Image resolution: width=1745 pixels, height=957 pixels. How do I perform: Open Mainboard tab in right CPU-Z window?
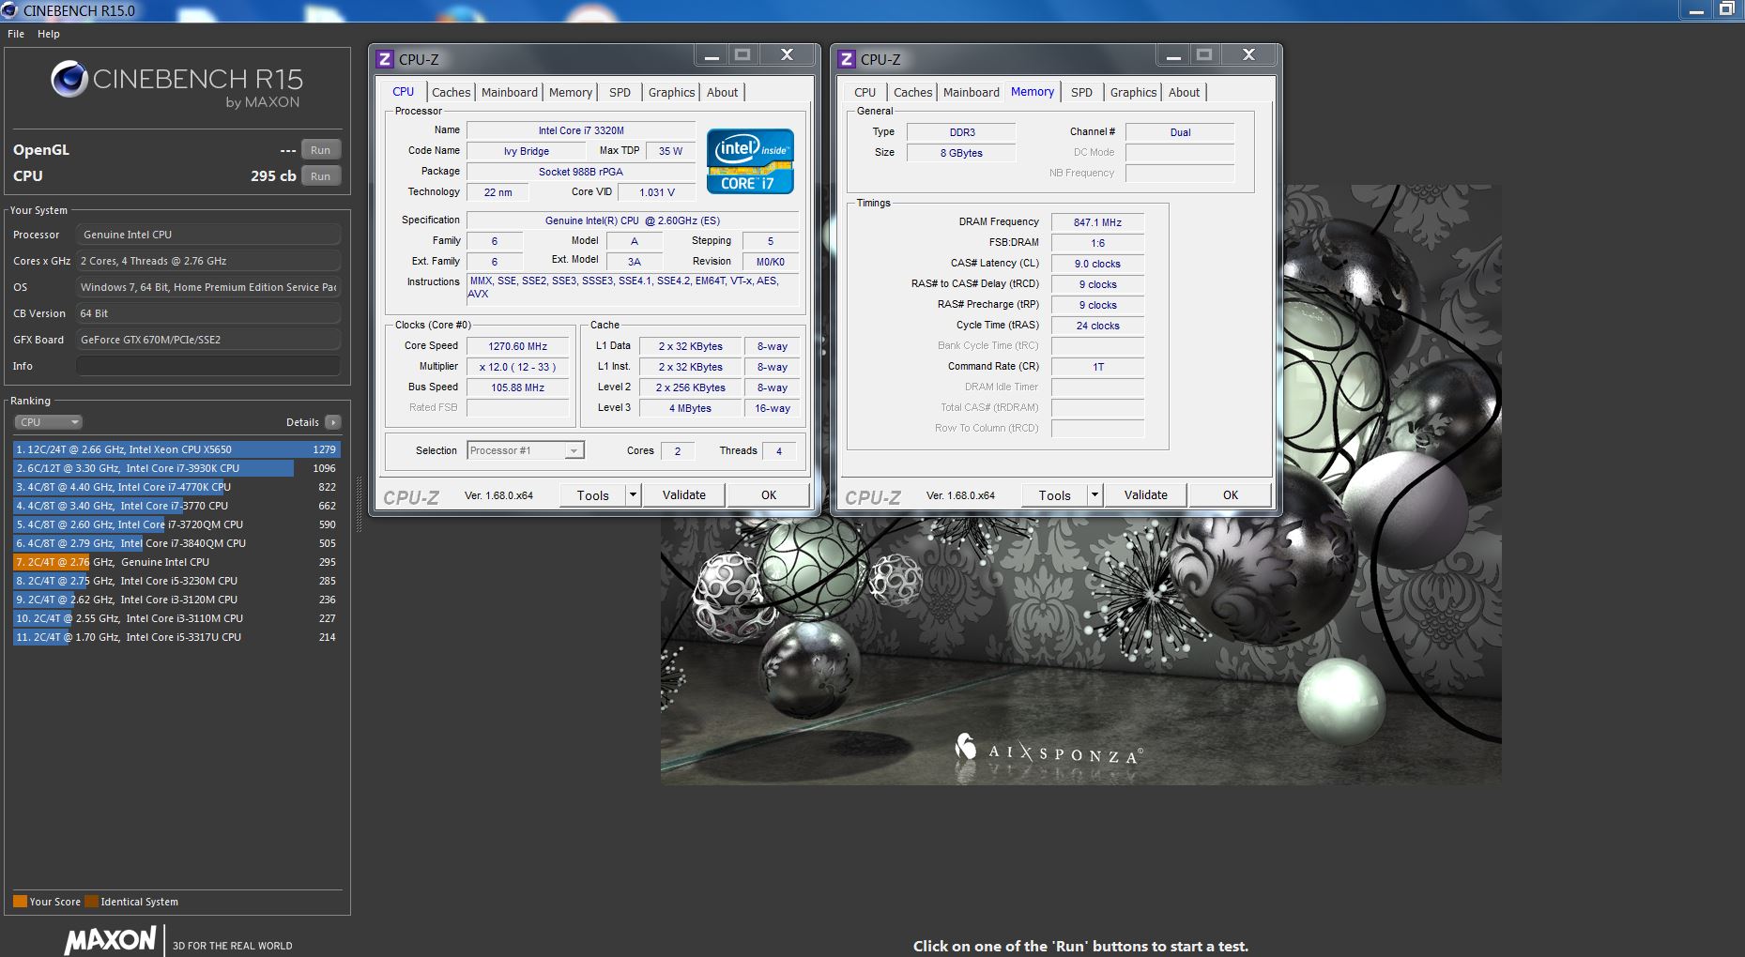(x=971, y=93)
